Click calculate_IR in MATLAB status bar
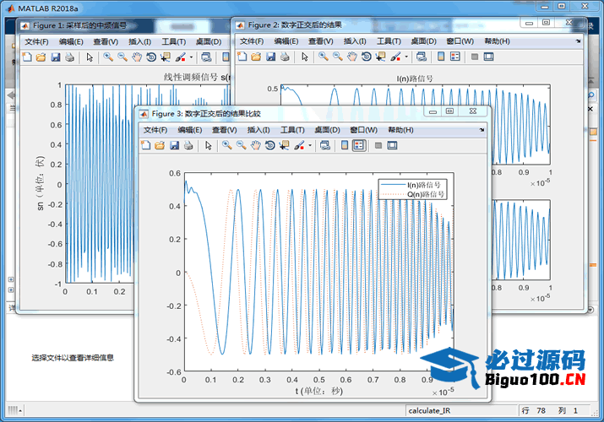 click(x=429, y=410)
